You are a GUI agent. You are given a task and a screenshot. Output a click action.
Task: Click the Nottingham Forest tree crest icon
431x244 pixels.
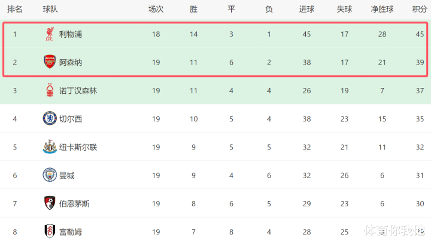(50, 90)
